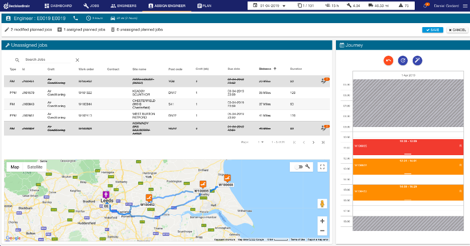Click the blue refresh clock button
Image resolution: width=470 pixels, height=246 pixels.
pos(403,61)
